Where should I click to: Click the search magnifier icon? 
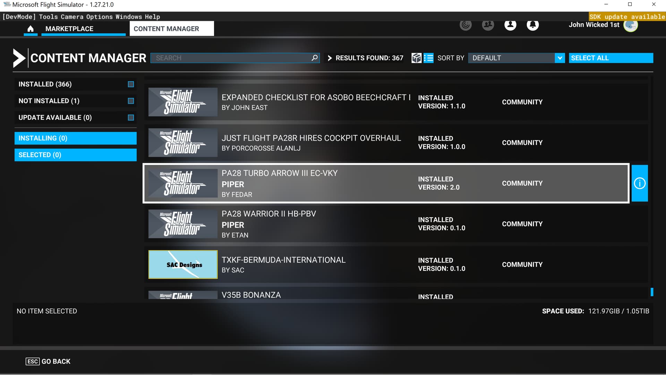point(314,58)
